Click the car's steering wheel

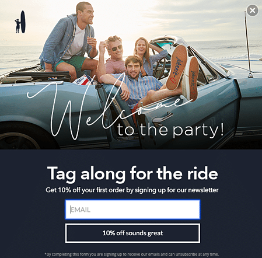pyautogui.click(x=160, y=68)
